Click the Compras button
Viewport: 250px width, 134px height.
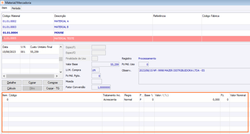(53, 83)
